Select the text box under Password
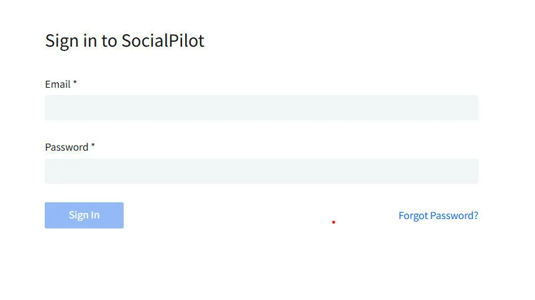Viewport: 535px width, 300px height. point(261,171)
